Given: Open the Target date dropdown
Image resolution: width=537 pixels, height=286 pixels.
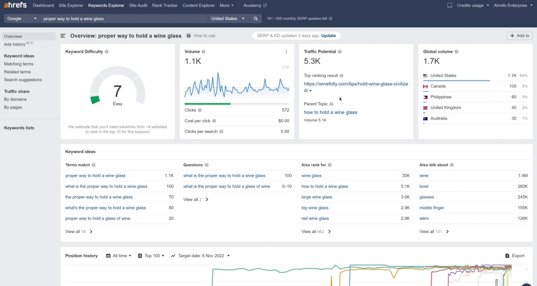Looking at the screenshot, I should click(x=200, y=256).
